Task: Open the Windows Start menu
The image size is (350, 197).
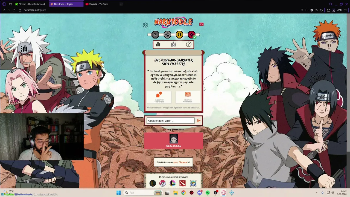Action: point(118,193)
